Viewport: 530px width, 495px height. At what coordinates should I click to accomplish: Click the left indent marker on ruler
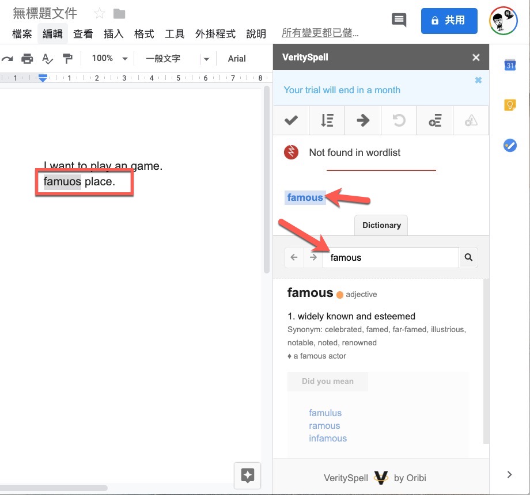click(x=43, y=78)
